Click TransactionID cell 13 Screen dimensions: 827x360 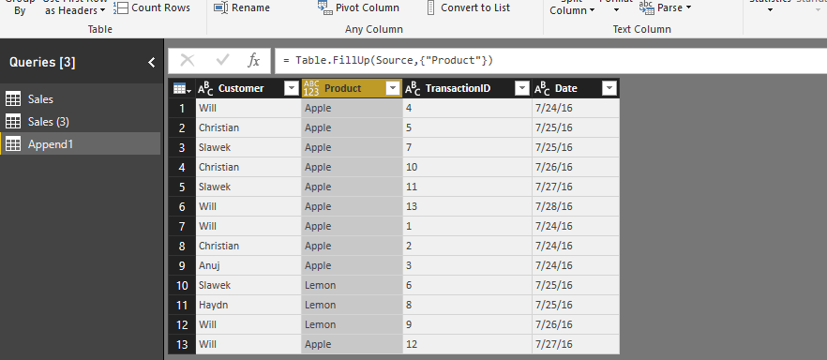467,206
